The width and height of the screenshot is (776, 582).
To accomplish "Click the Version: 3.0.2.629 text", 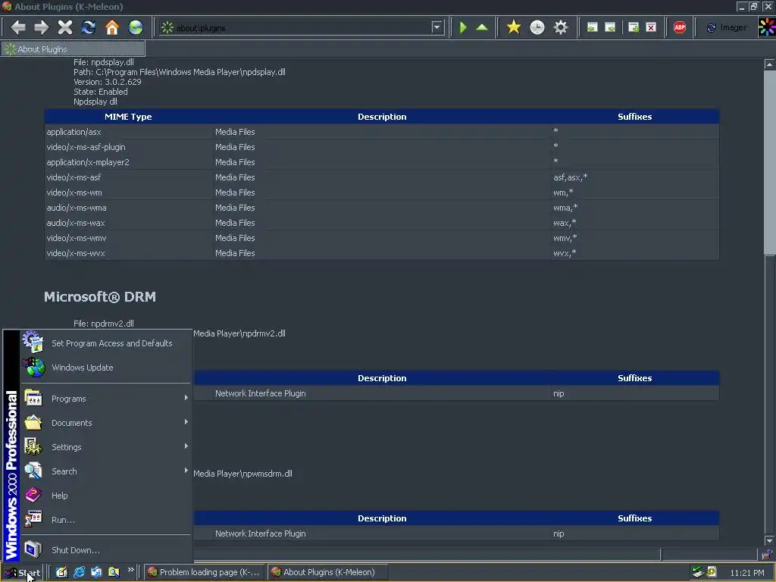I will pos(108,82).
